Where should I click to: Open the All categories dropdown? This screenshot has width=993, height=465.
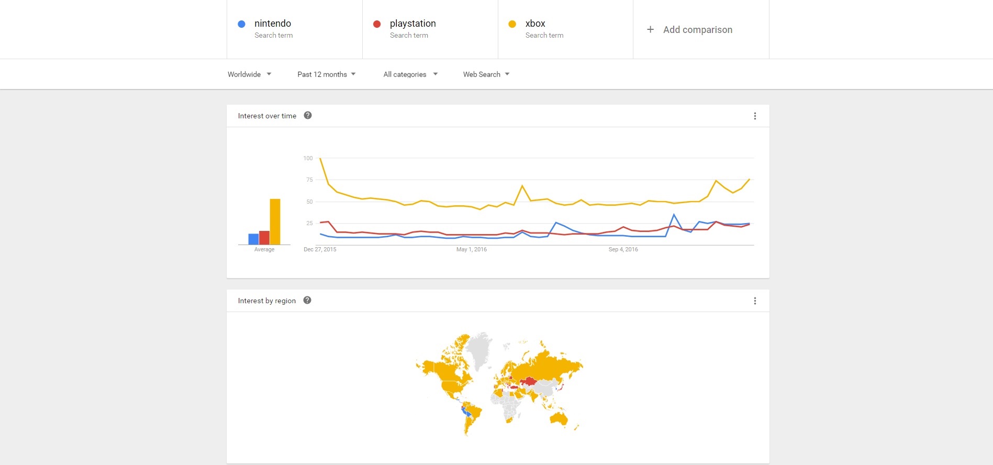[x=410, y=74]
